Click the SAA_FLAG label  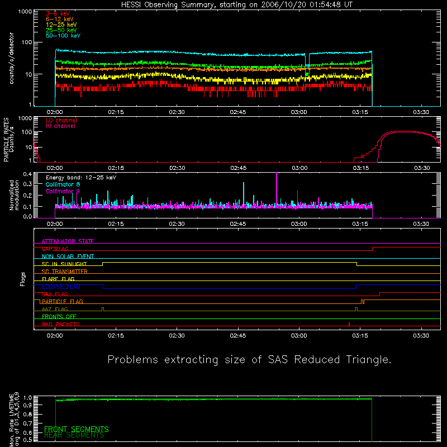pyautogui.click(x=55, y=294)
